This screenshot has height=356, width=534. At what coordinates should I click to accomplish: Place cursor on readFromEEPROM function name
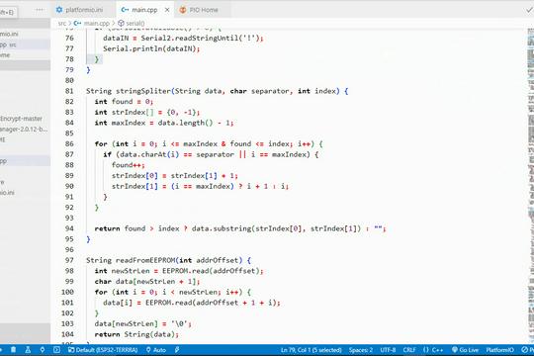145,260
